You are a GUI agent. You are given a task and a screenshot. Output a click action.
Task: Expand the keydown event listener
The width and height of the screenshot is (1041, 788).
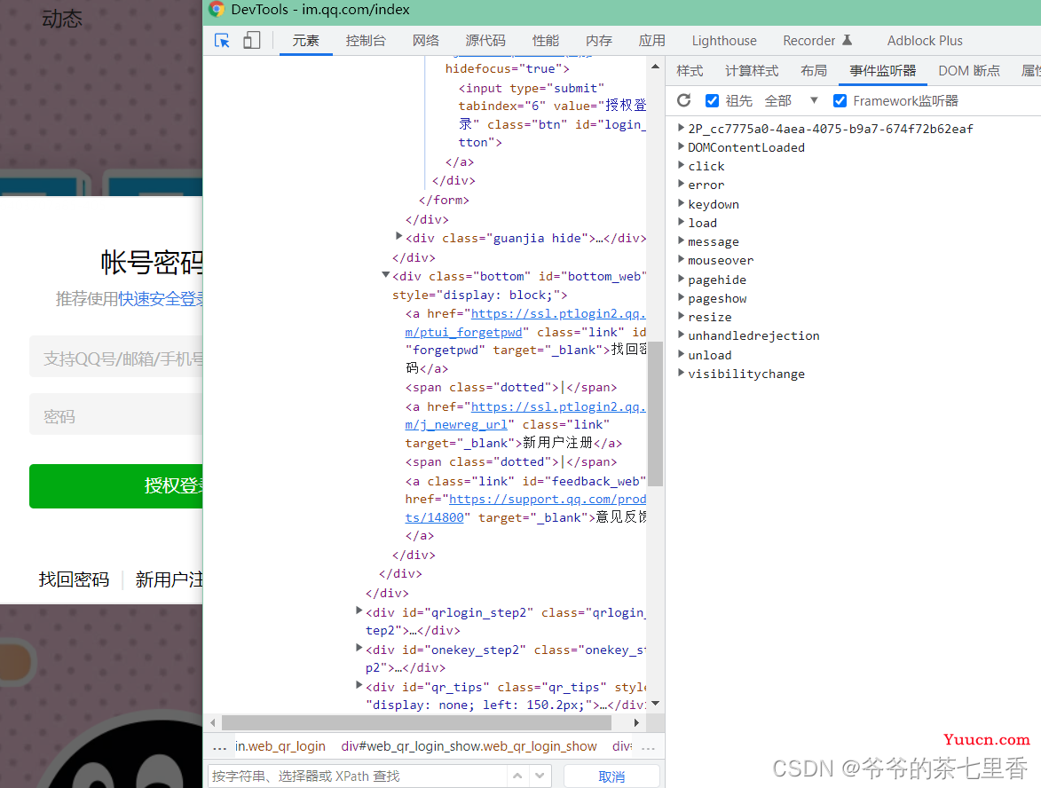[682, 203]
